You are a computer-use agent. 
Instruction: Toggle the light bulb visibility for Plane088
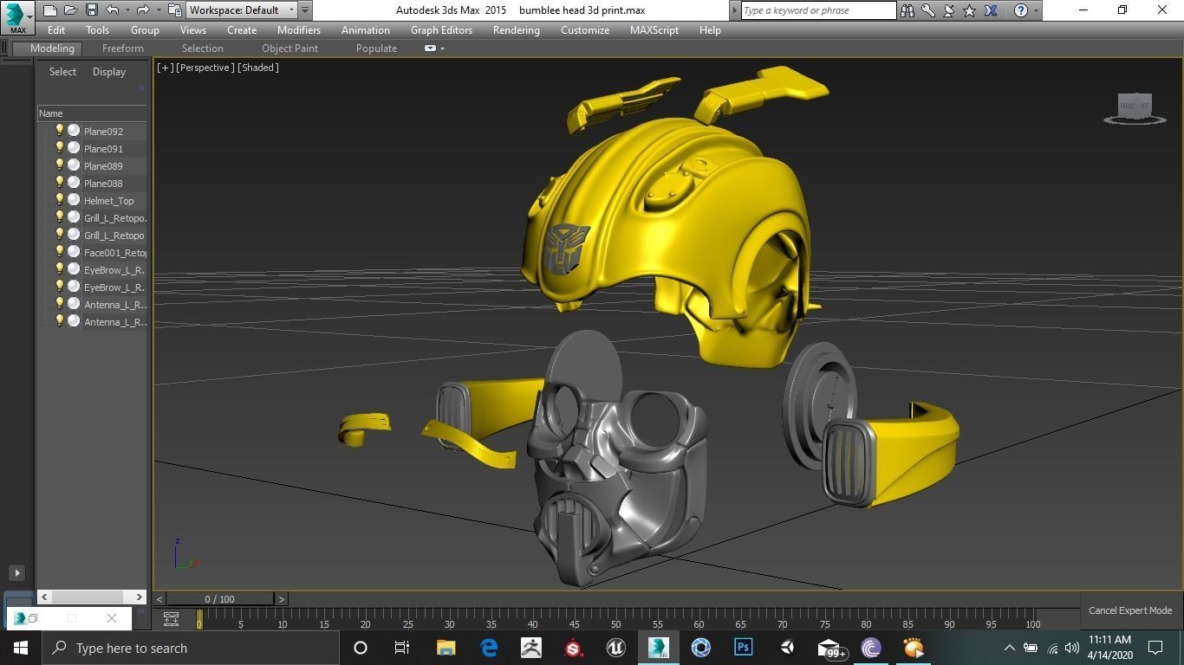pos(60,183)
